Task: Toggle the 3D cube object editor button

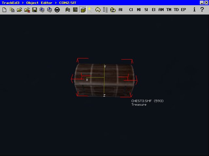Action: coord(83,10)
